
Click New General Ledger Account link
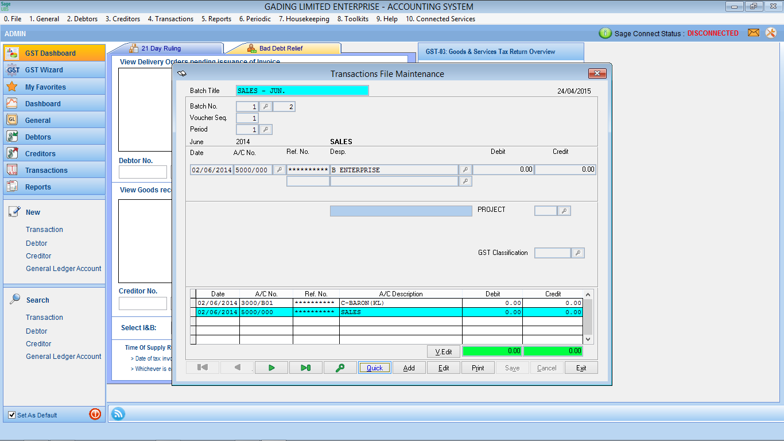[x=63, y=269]
